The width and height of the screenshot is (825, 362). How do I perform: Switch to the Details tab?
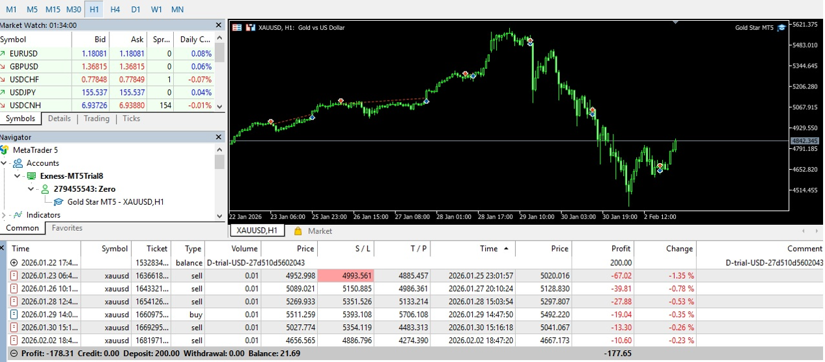(59, 118)
